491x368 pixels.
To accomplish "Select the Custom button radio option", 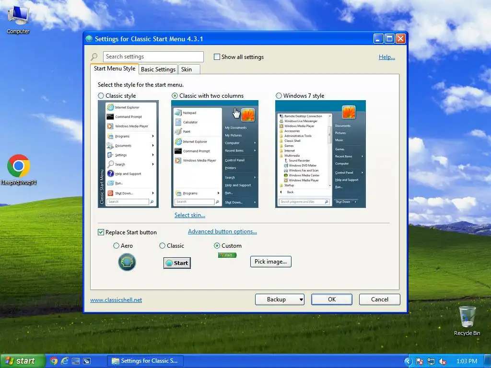I will 217,246.
